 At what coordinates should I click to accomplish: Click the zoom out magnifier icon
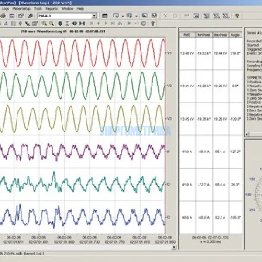[51, 23]
